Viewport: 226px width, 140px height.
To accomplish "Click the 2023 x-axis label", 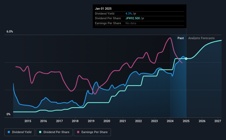I will [154, 121].
